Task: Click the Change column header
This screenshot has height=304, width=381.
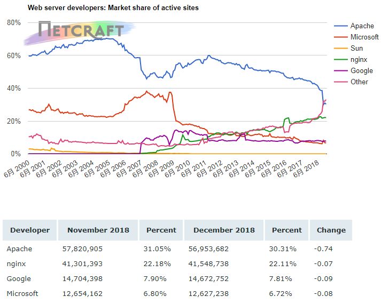Action: click(x=331, y=230)
